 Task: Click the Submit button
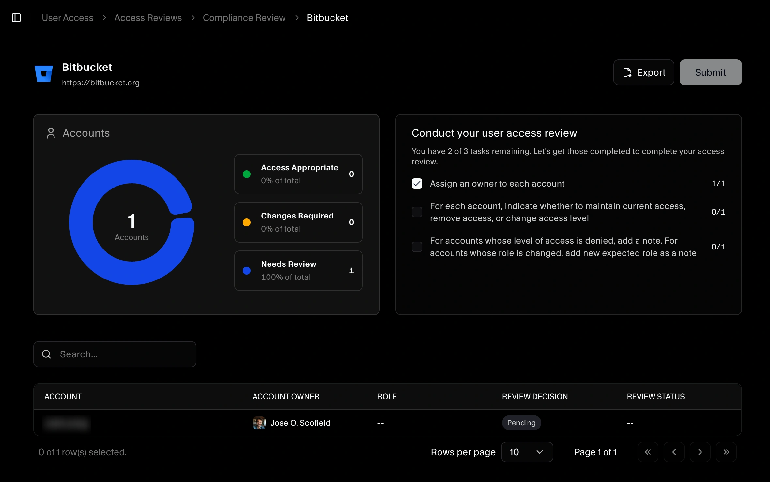710,72
